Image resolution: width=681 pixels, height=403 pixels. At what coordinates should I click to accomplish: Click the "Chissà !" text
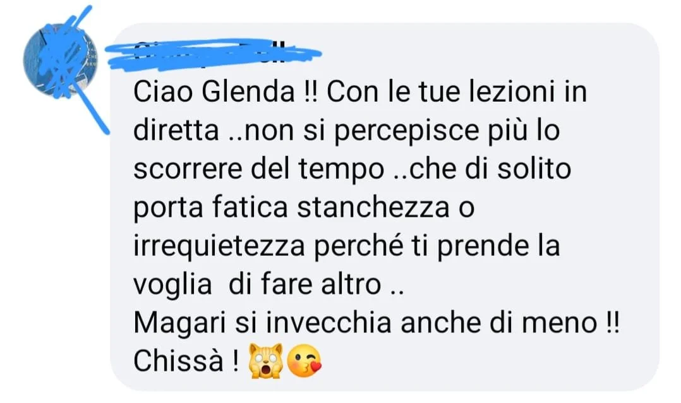[186, 361]
